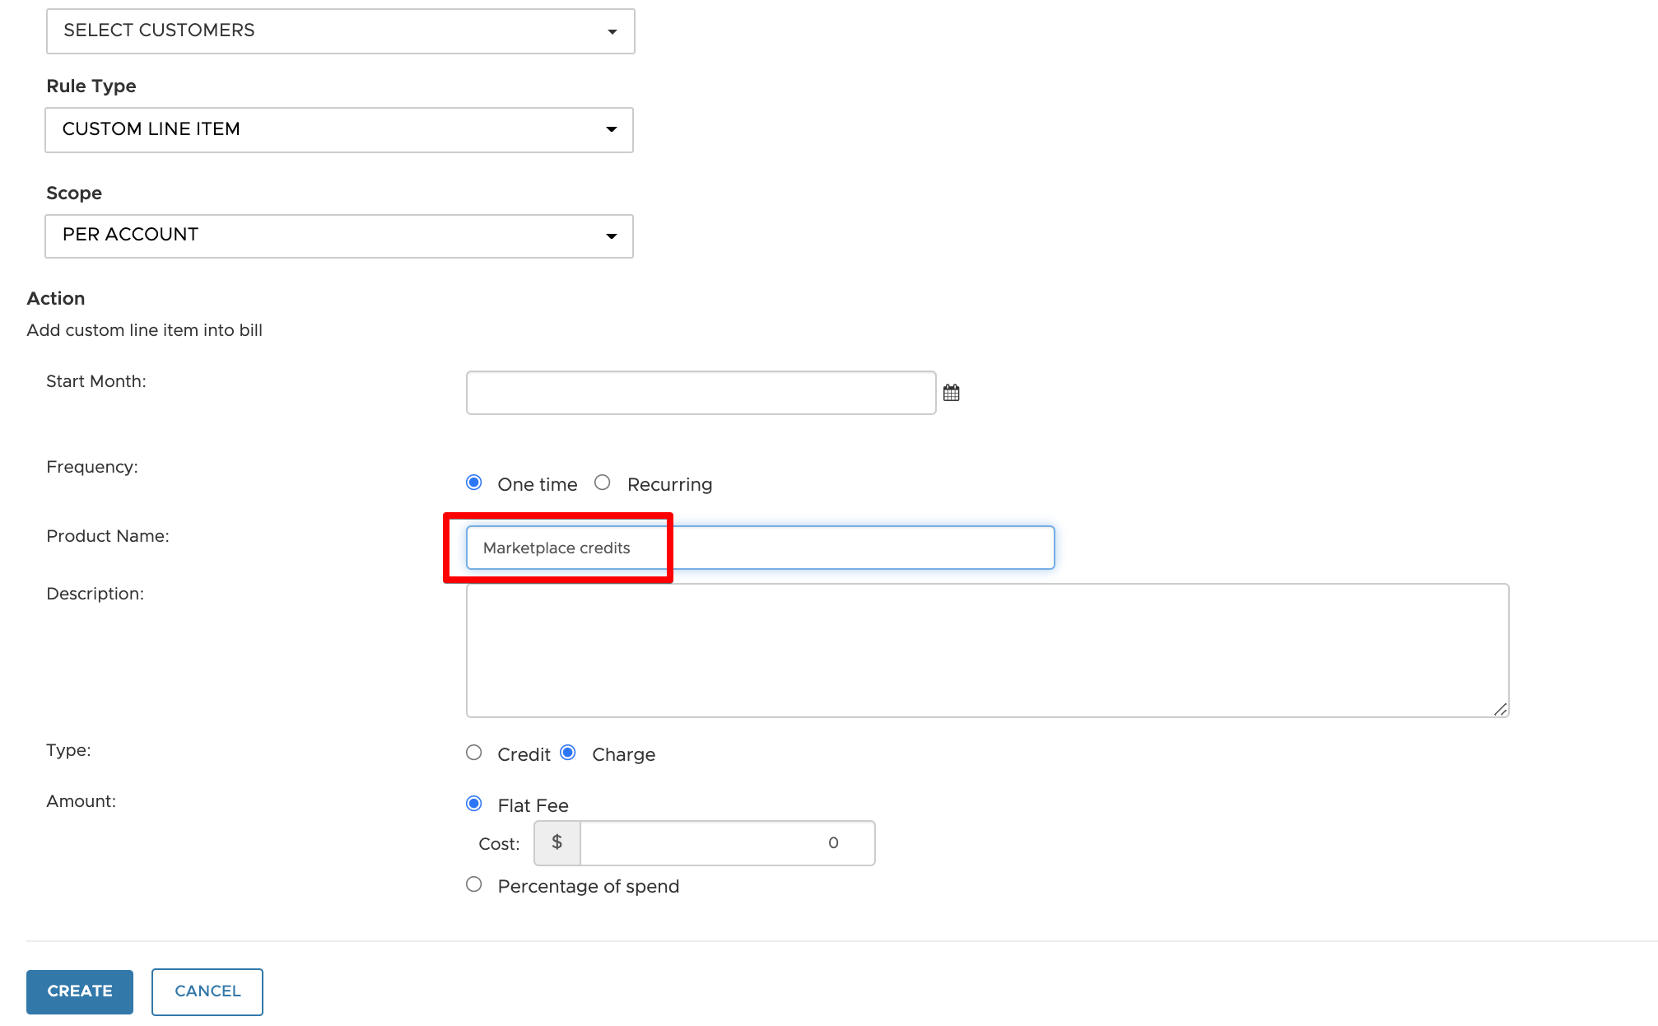The width and height of the screenshot is (1658, 1026).
Task: Click the Scope dropdown caret arrow
Action: (611, 236)
